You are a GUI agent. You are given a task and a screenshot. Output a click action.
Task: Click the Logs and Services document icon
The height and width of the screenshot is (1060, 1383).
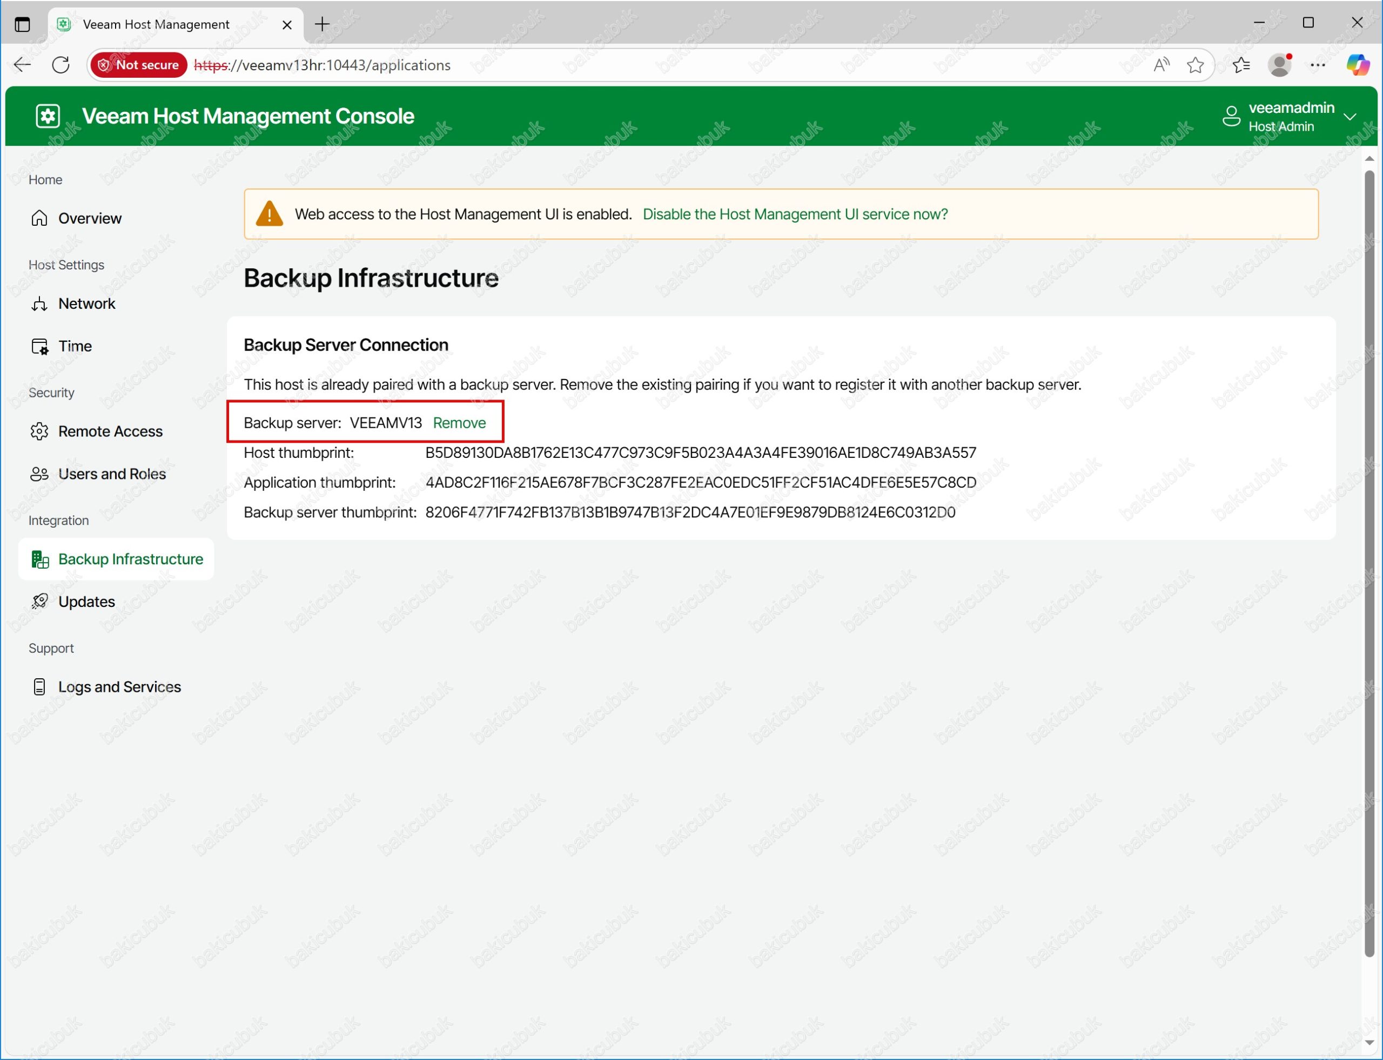tap(39, 686)
